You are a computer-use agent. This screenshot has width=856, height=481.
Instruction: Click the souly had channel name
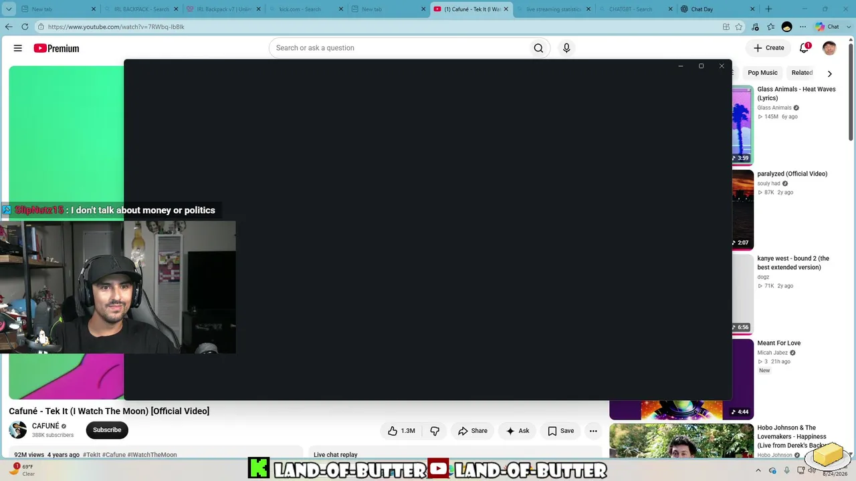coord(768,184)
